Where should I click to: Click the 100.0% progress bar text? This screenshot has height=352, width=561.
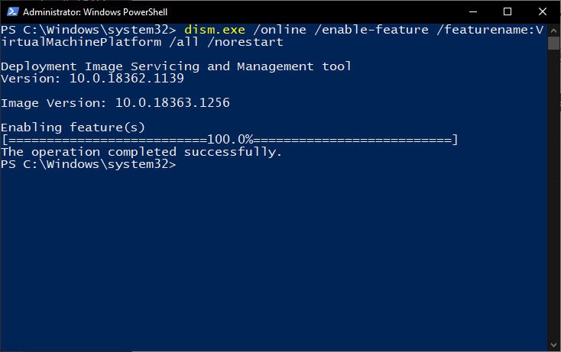(230, 140)
